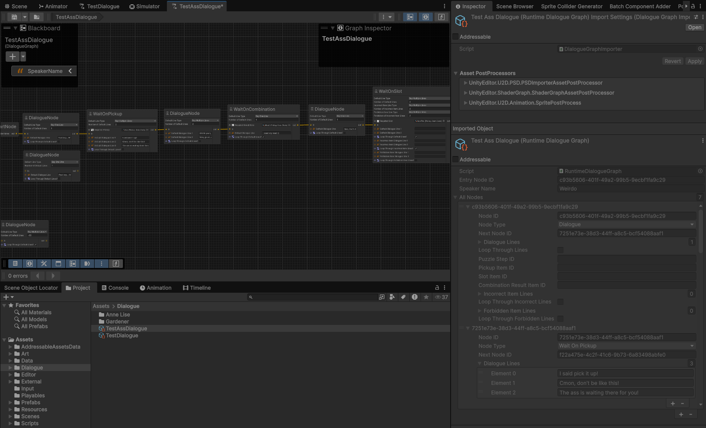Collapse the Asset PostProcessors section
The height and width of the screenshot is (428, 706).
coord(456,73)
